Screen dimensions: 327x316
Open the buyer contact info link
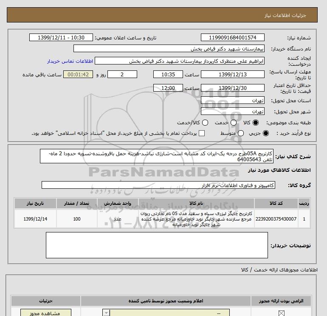(70, 61)
